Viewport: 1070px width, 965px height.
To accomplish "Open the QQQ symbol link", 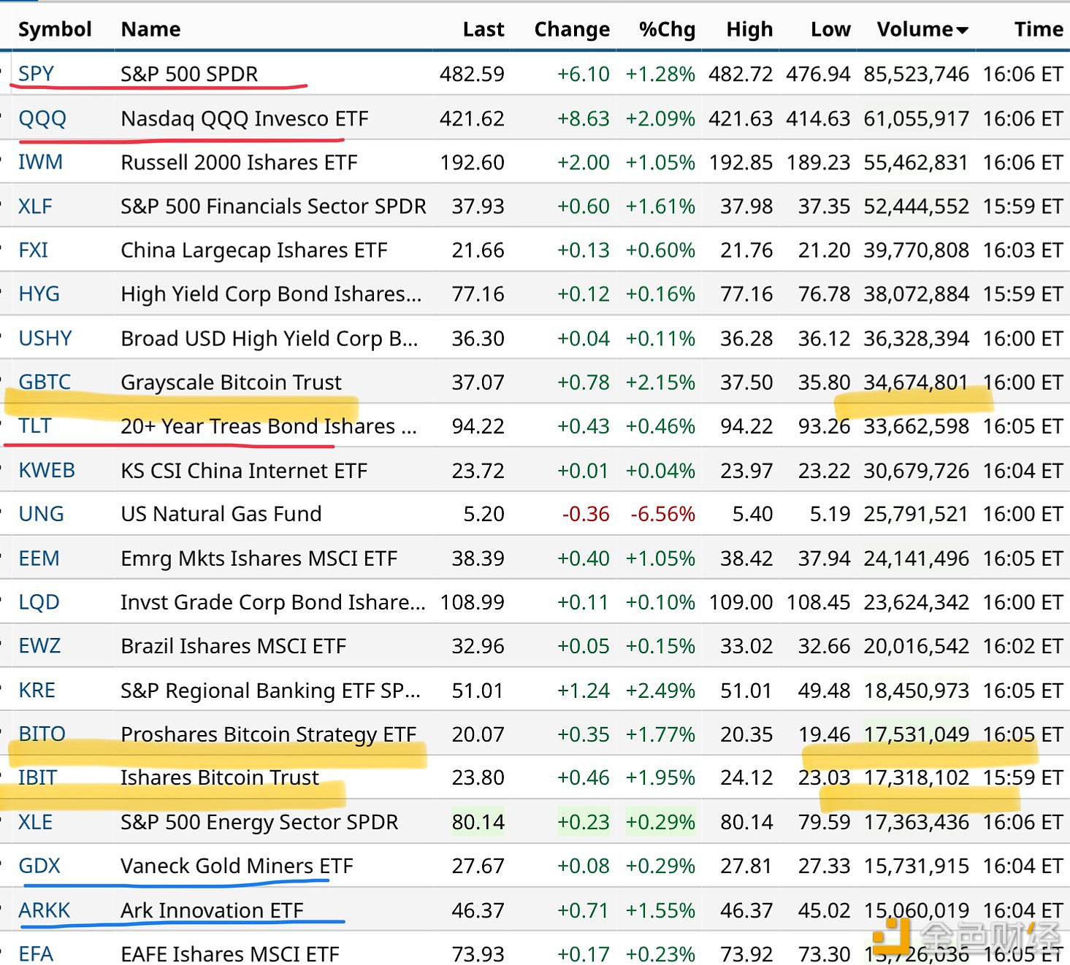I will coord(42,118).
